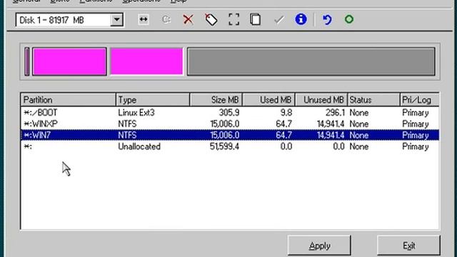Click the Unused MB column header
Screen dimensions: 457x257
pyautogui.click(x=321, y=100)
